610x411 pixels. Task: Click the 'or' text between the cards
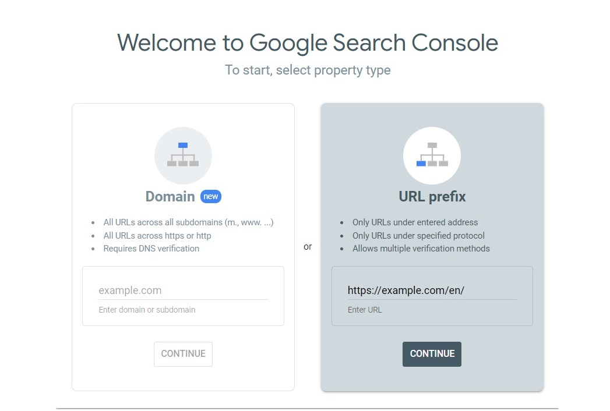point(308,246)
